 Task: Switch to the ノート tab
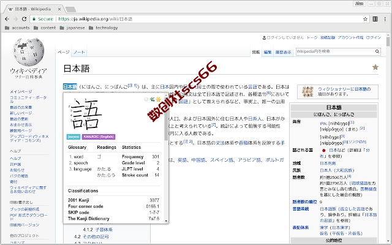[x=79, y=52]
